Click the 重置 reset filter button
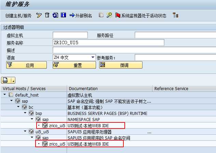This screenshot has height=153, width=216. pos(74,65)
